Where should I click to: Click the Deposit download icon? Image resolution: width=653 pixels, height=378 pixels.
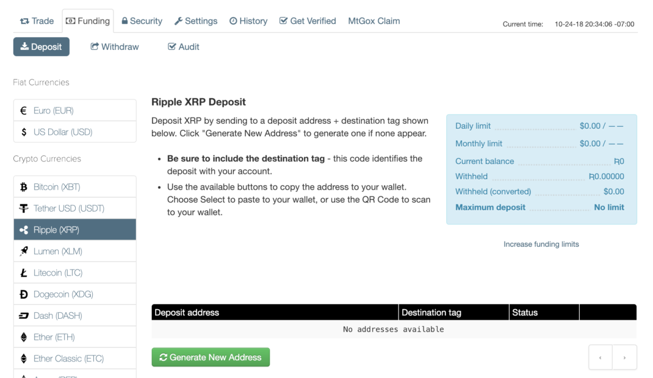tap(24, 46)
